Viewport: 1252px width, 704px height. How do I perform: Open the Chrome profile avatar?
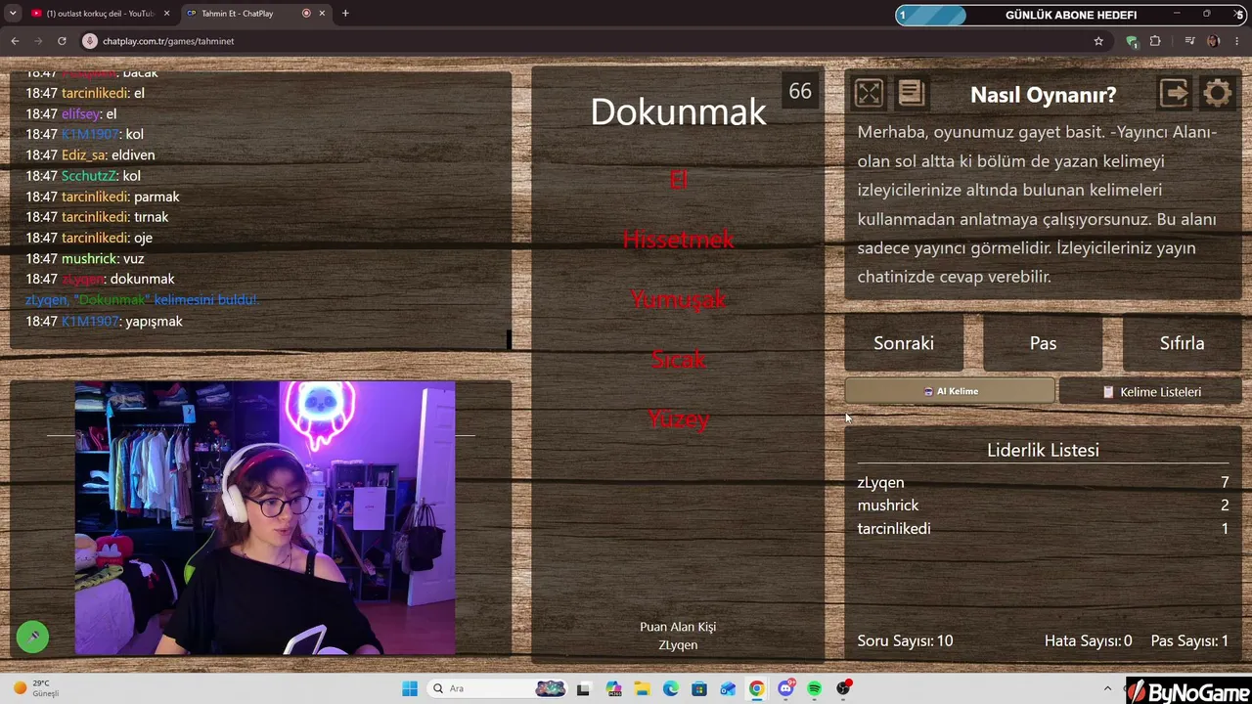[x=1214, y=41]
